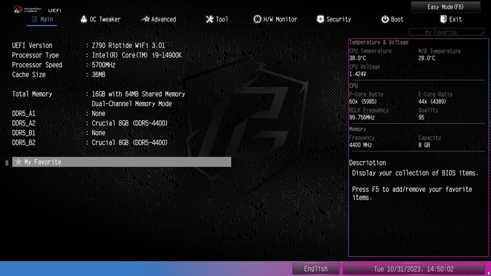Open the Main tab
491x276 pixels.
[42, 20]
